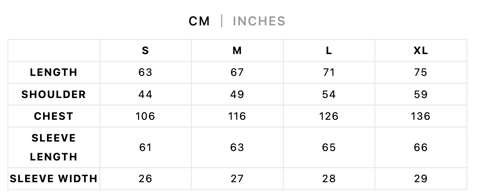Click the L size column header
The height and width of the screenshot is (196, 477).
329,51
